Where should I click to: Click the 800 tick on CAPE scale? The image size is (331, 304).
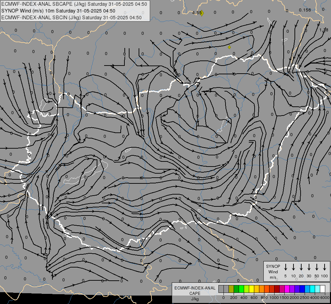click(x=264, y=298)
